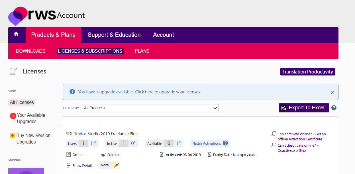355x174 pixels.
Task: Click the Licenses scroll icon in header
Action: (13, 71)
